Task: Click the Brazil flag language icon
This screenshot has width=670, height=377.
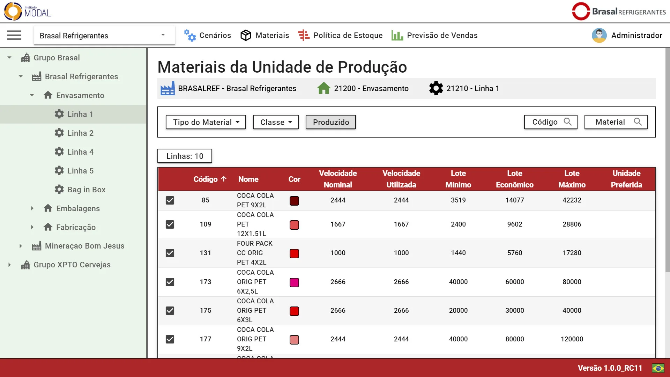Action: [x=658, y=368]
